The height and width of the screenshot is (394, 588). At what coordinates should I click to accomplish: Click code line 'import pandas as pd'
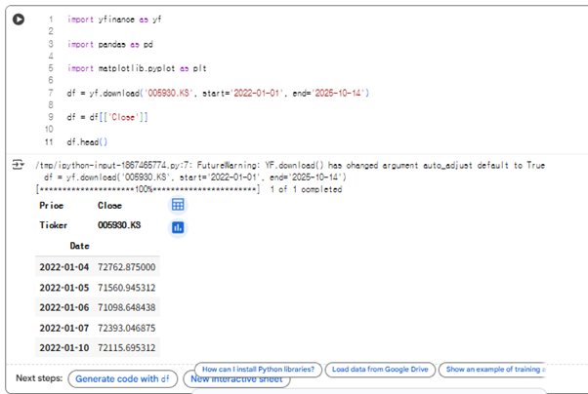tap(110, 44)
